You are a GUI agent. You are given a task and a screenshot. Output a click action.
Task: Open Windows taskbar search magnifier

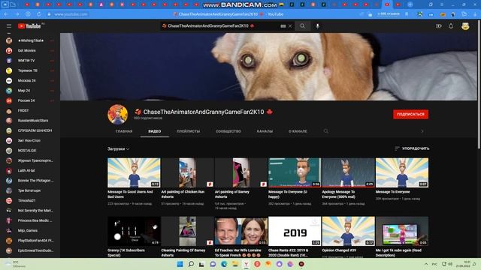[191, 264]
